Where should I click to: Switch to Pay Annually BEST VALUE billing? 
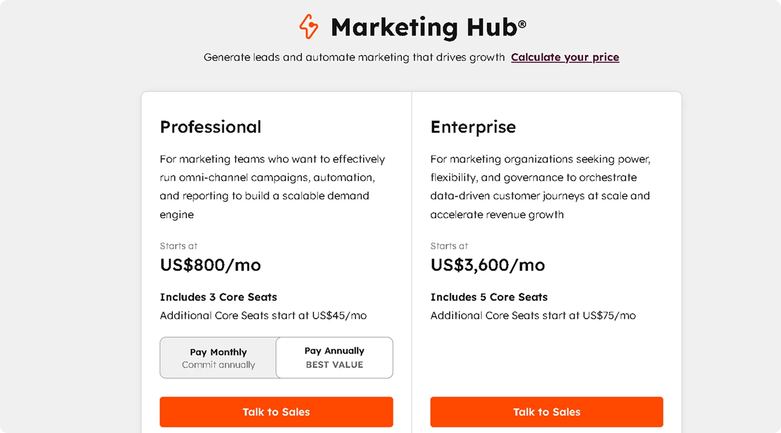(334, 357)
